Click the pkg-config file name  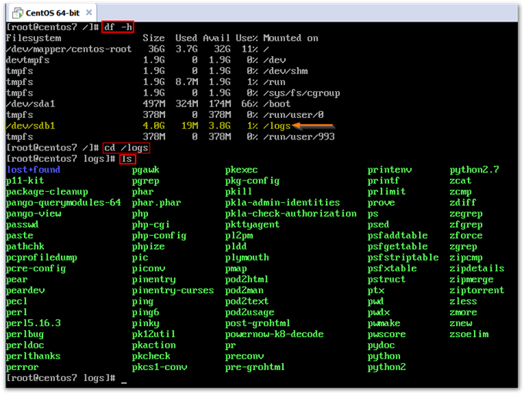[252, 181]
